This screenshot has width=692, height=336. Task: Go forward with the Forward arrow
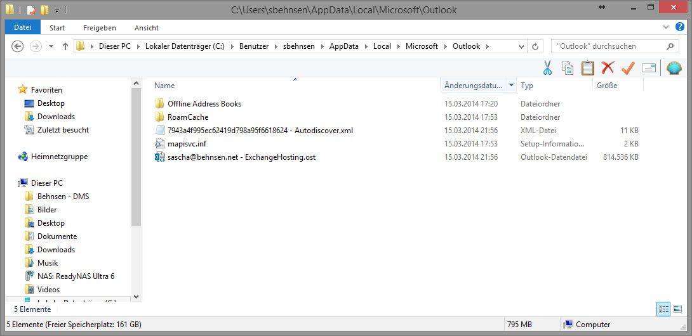(35, 46)
